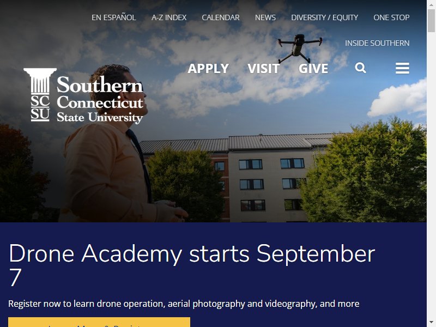The width and height of the screenshot is (436, 327).
Task: Click the vertical scrollbar thumb
Action: click(x=431, y=21)
